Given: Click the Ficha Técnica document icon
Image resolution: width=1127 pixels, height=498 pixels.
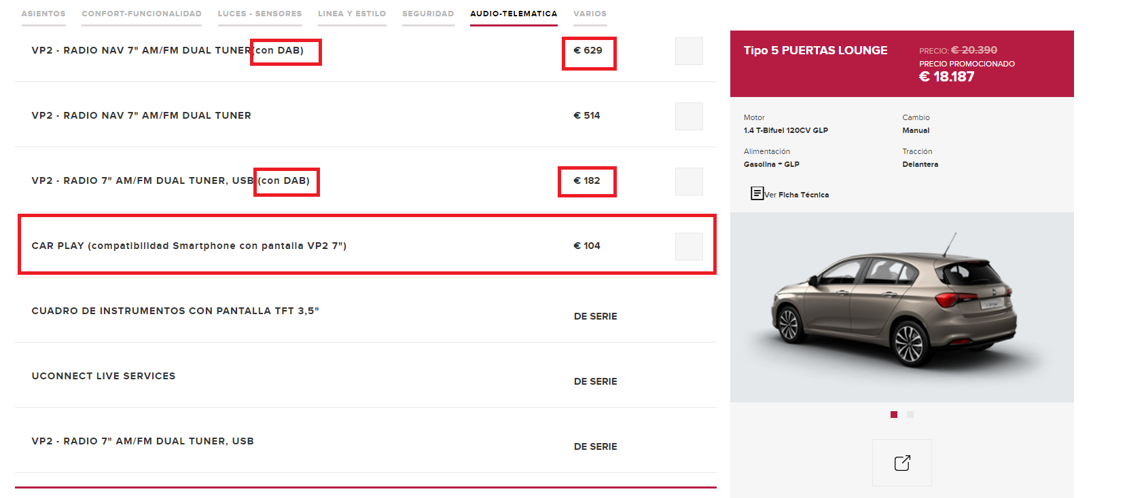Looking at the screenshot, I should pyautogui.click(x=757, y=193).
